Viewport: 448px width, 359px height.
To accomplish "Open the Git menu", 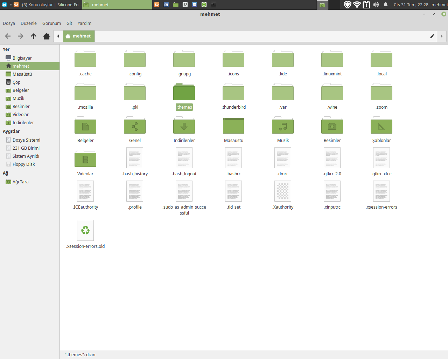I will (x=69, y=23).
